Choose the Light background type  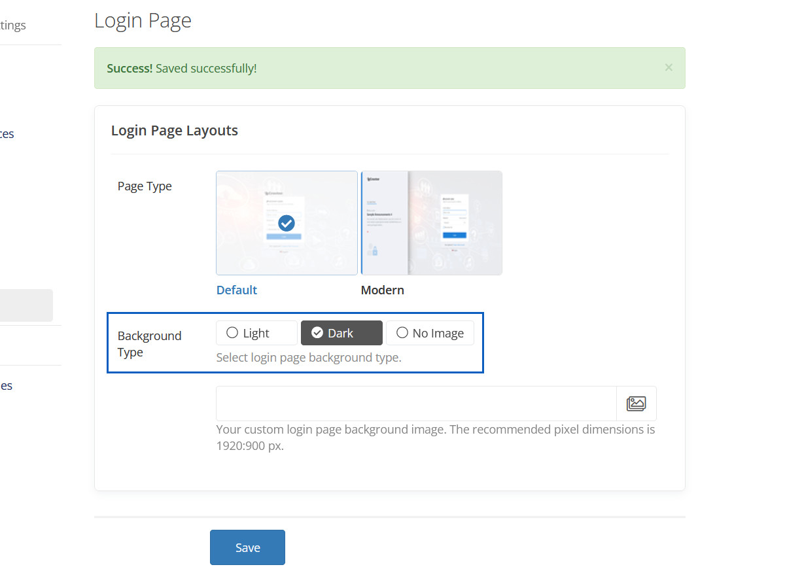pyautogui.click(x=256, y=333)
